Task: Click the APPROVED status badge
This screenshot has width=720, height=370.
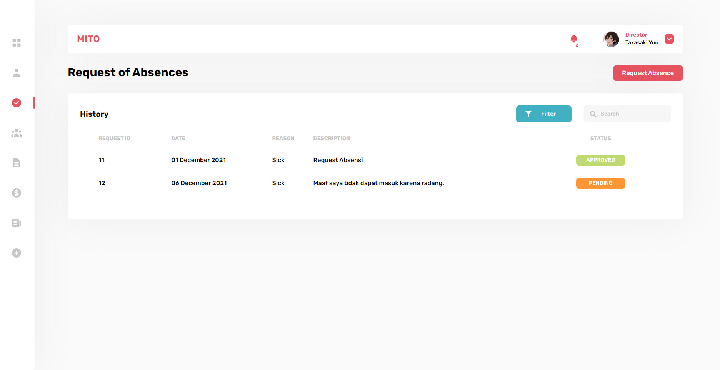Action: [600, 160]
